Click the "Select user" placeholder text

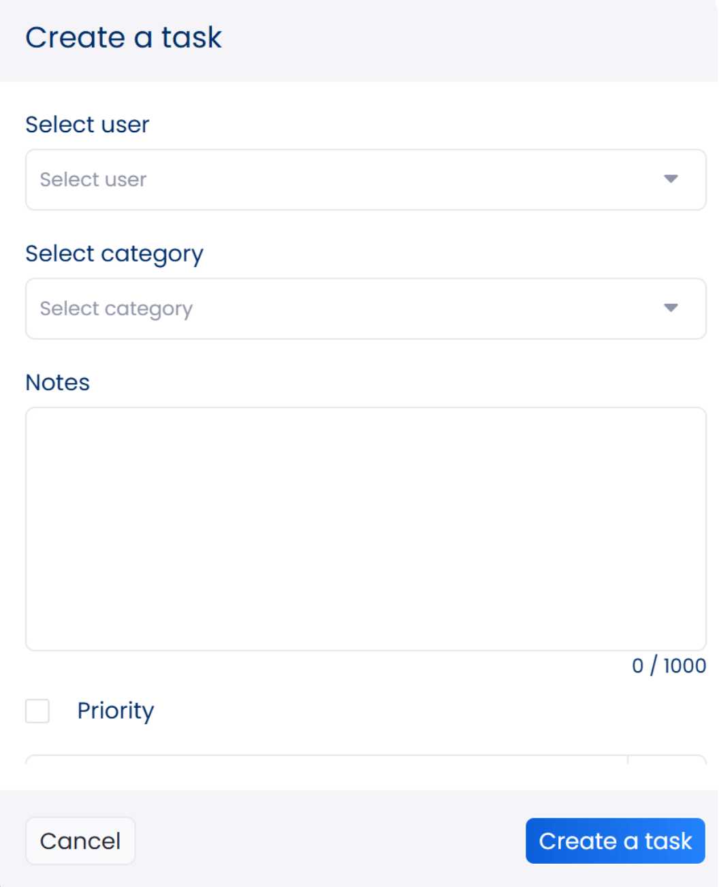(x=93, y=180)
